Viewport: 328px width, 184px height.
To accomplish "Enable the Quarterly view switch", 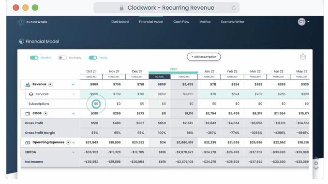I will [x=62, y=57].
